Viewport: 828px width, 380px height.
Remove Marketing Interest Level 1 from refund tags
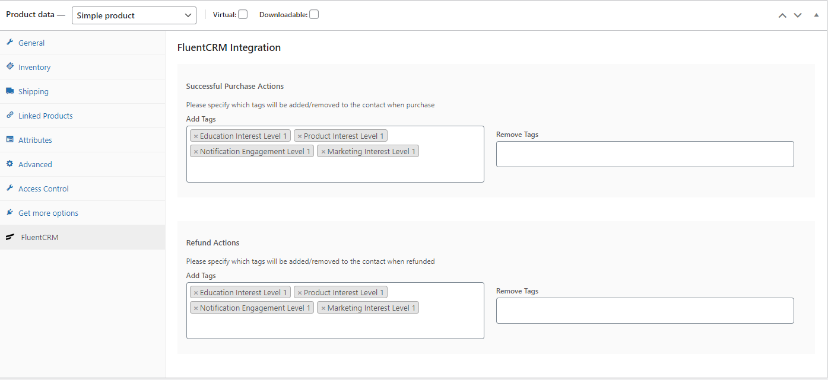pos(323,308)
